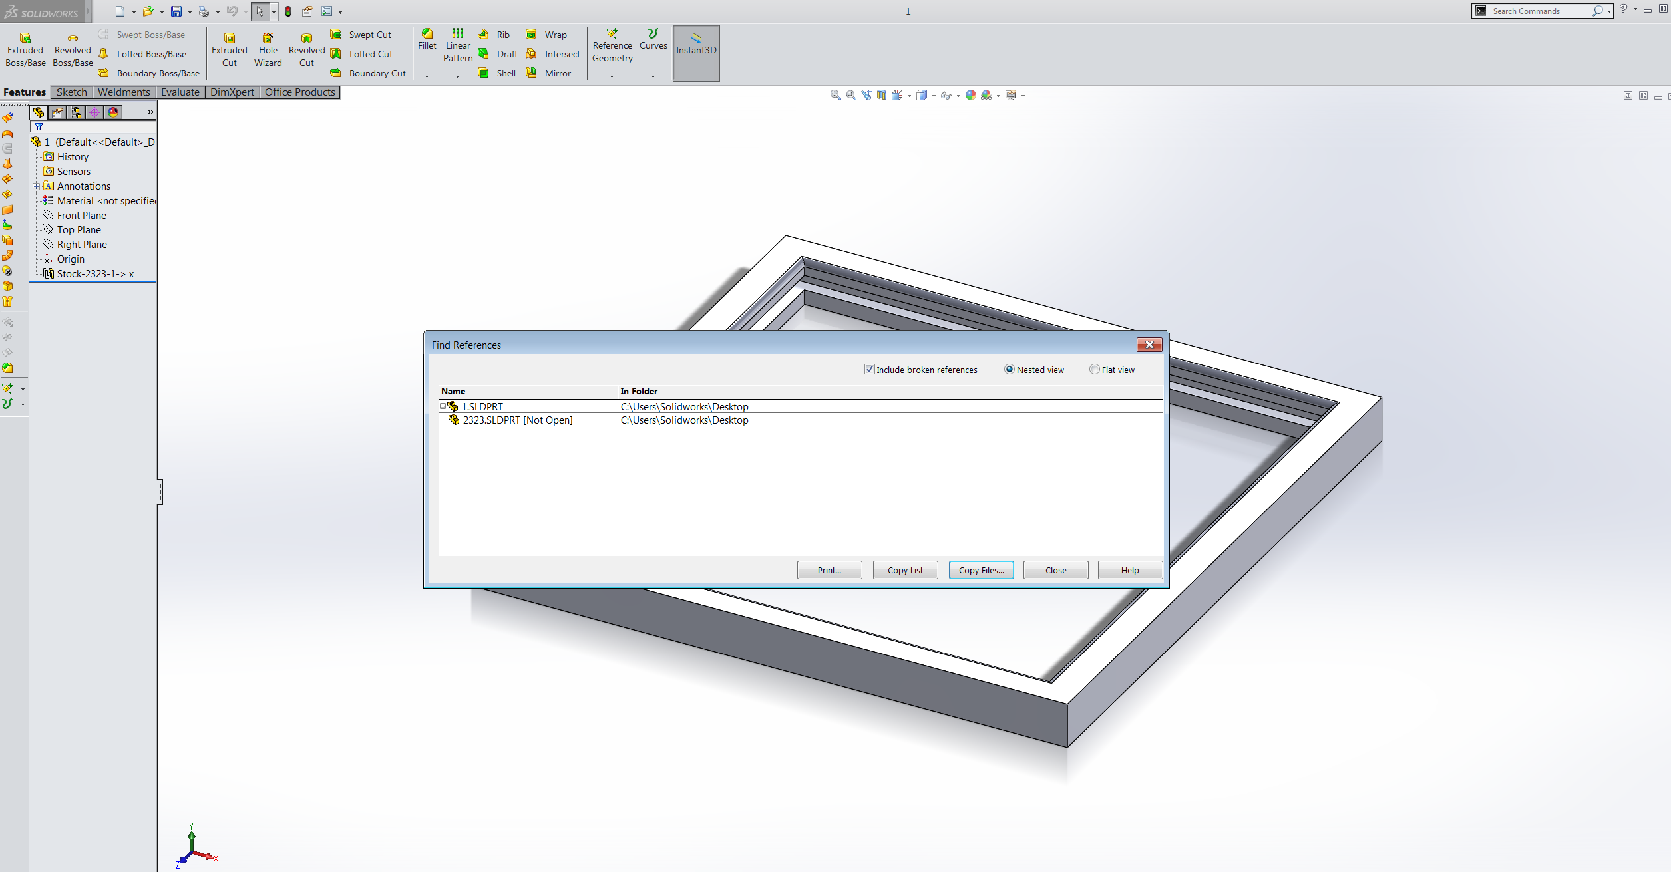Click the Fillet feature icon

427,34
